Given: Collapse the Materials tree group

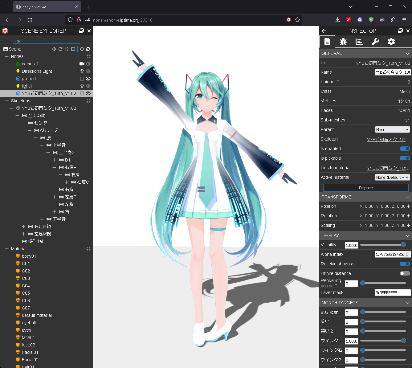Looking at the screenshot, I should [7, 249].
